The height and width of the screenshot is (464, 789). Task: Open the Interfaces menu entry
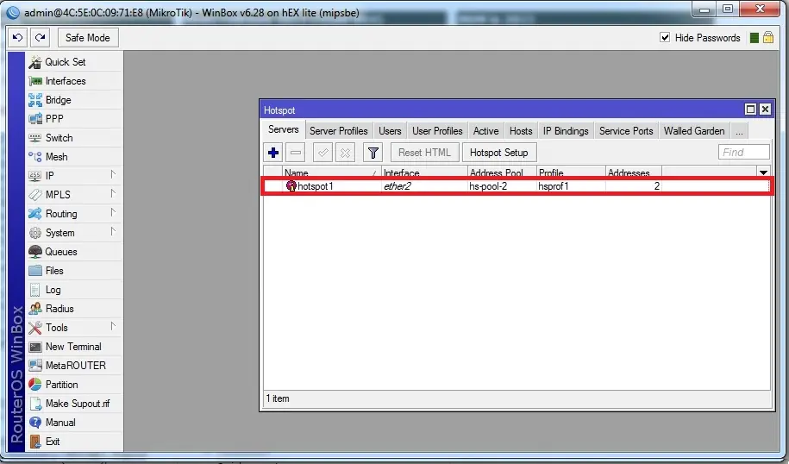(74, 81)
